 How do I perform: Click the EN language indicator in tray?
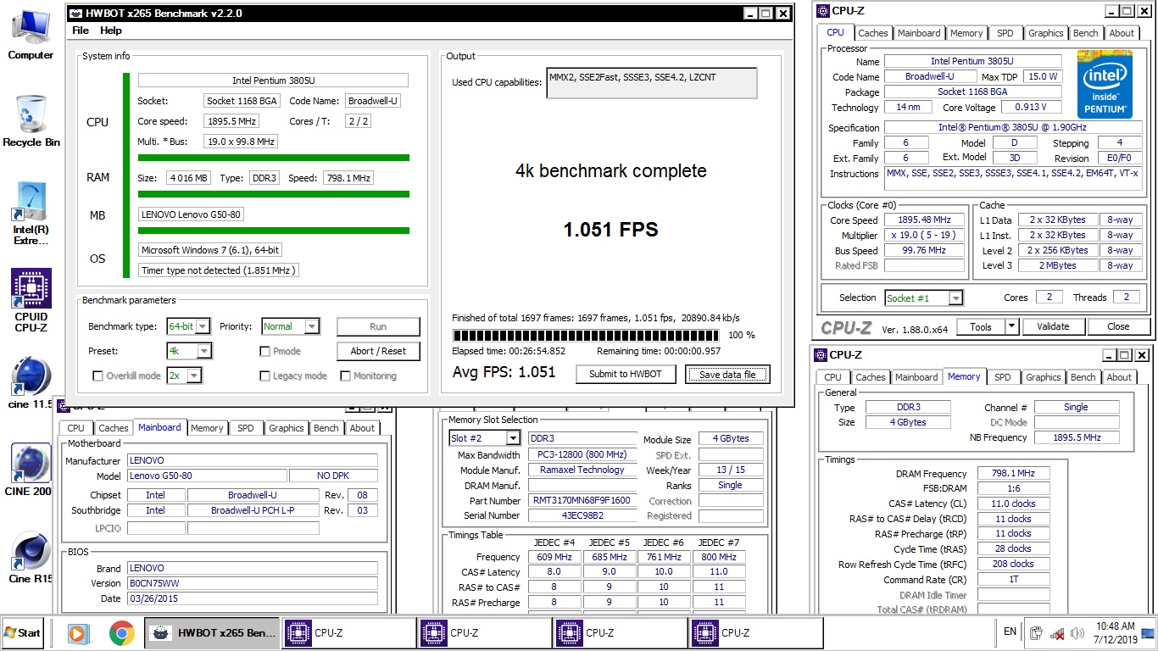tap(1010, 632)
